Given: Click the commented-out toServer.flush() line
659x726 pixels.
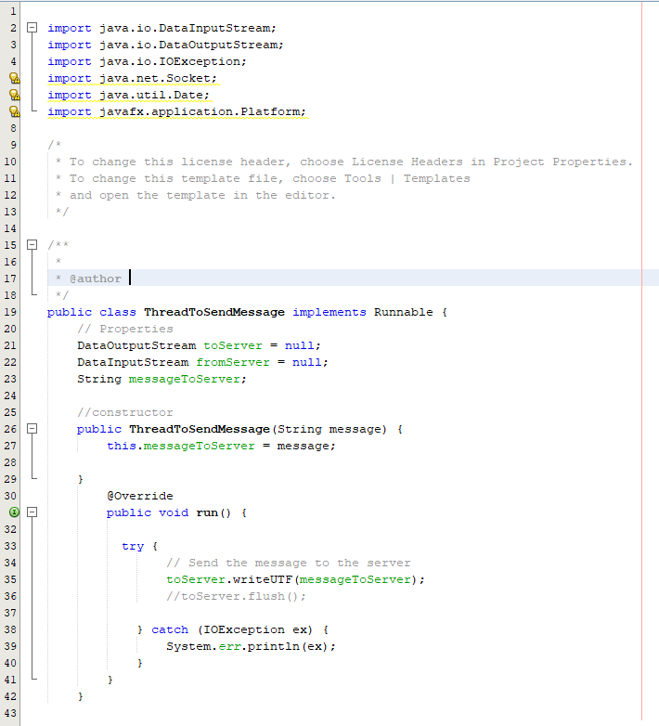Looking at the screenshot, I should [x=236, y=596].
